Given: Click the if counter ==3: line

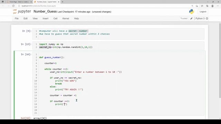Looking at the screenshot, I should pos(60,101).
